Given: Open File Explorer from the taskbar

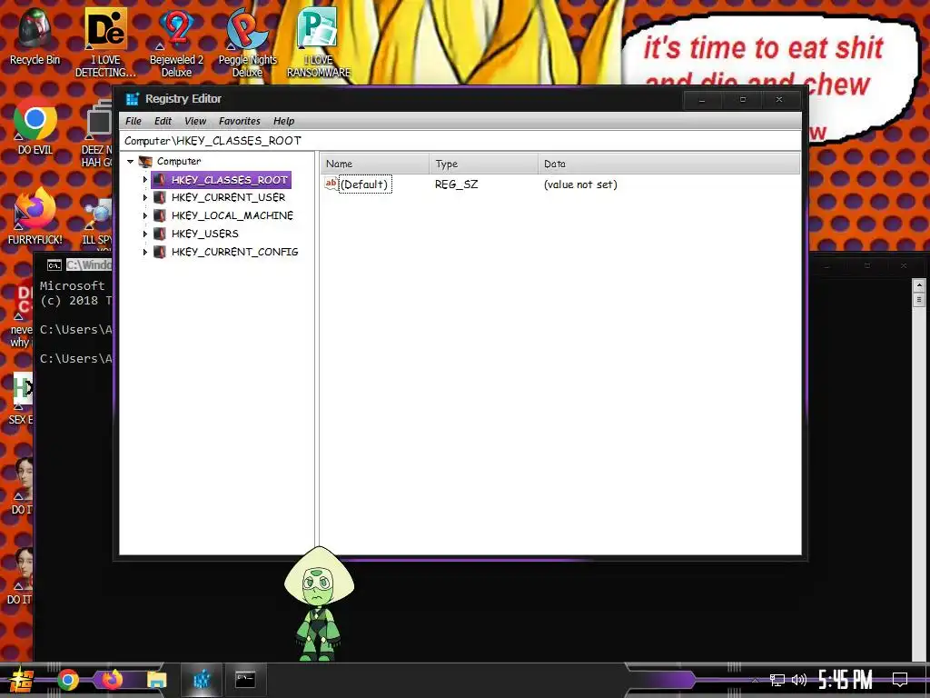Looking at the screenshot, I should (x=156, y=680).
